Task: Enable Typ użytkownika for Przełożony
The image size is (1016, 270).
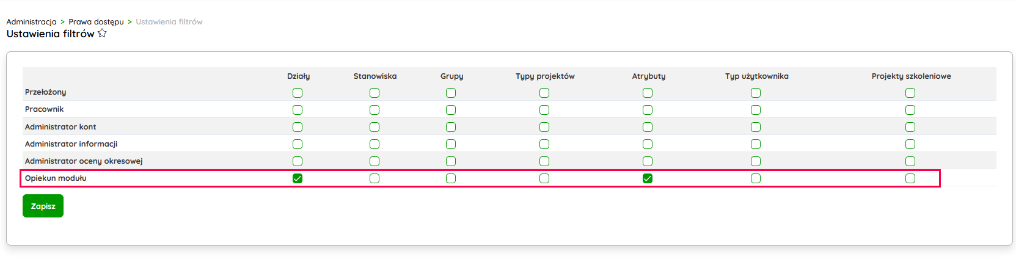Action: 756,93
